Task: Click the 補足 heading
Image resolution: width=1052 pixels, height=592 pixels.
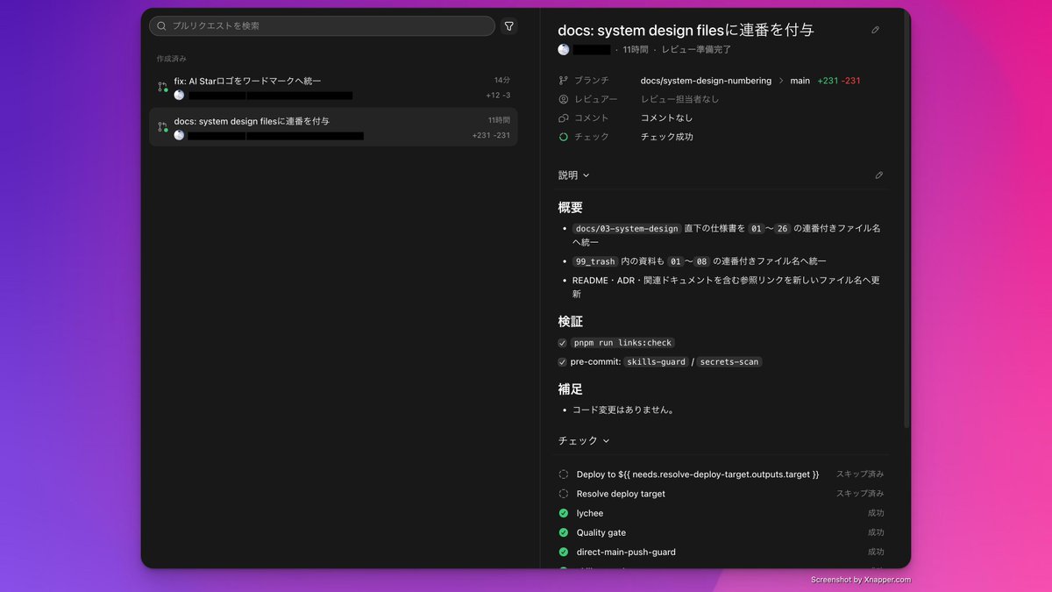Action: click(x=571, y=389)
